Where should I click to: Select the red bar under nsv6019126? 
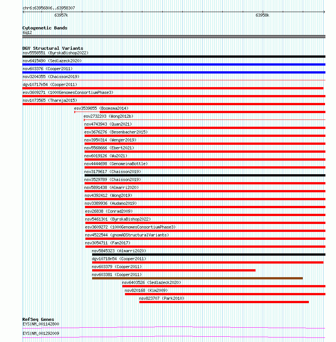[x=205, y=159]
